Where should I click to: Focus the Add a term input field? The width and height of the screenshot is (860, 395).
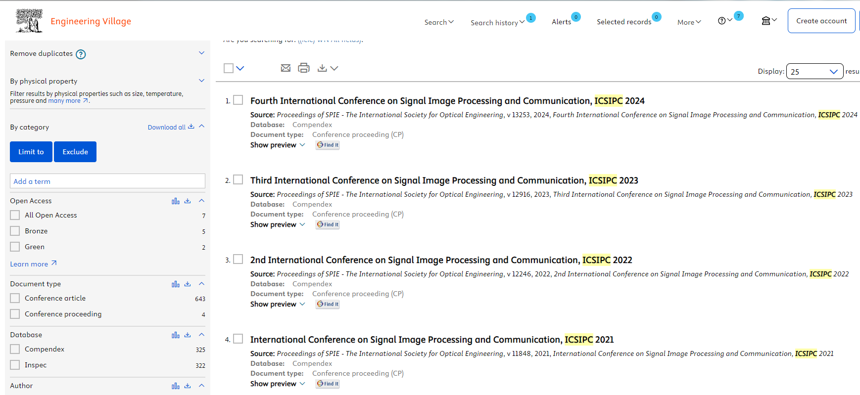pos(107,181)
